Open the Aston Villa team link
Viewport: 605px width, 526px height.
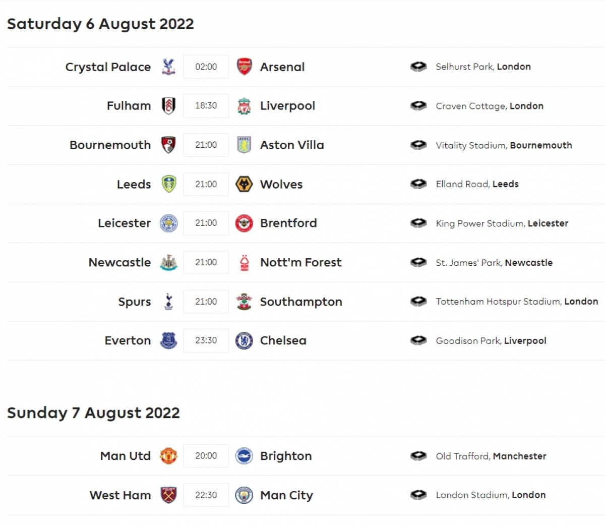[292, 145]
